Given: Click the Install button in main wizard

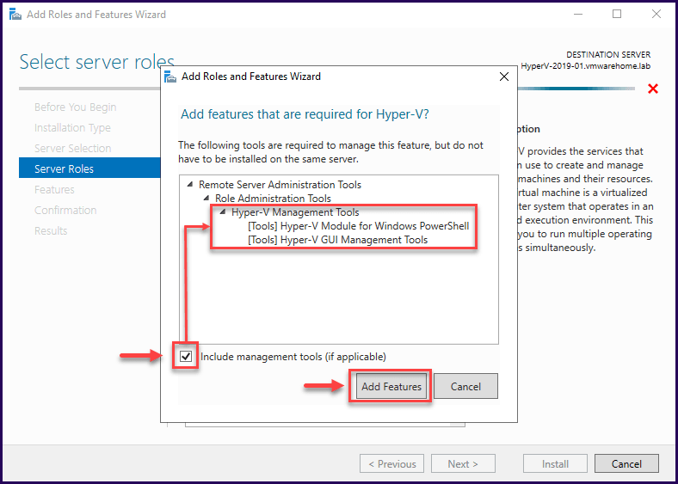Looking at the screenshot, I should (555, 464).
